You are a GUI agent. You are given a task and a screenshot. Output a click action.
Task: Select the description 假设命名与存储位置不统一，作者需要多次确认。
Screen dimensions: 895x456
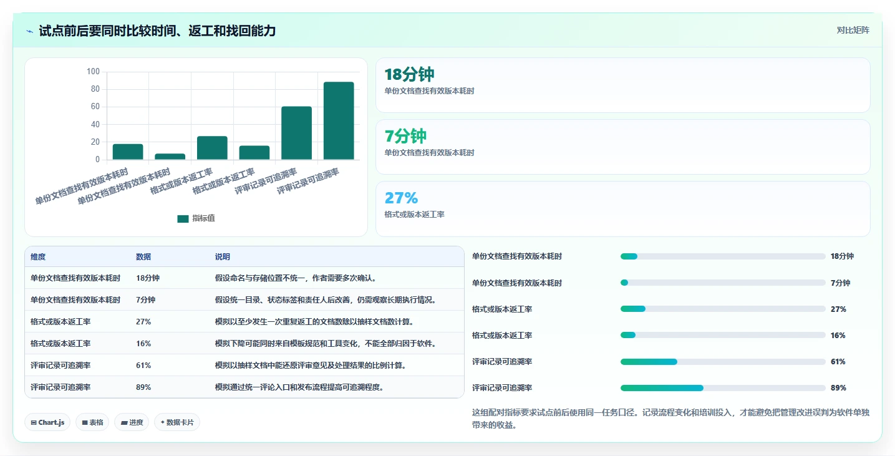pos(296,278)
